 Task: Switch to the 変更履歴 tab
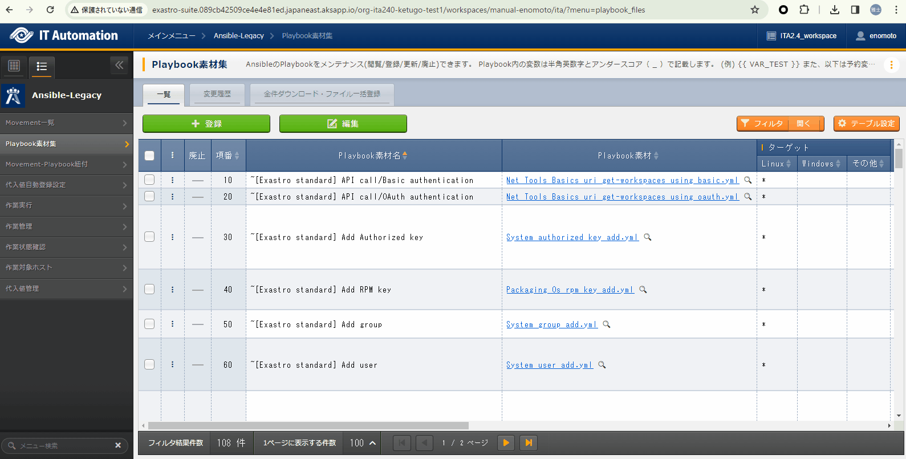coord(217,94)
